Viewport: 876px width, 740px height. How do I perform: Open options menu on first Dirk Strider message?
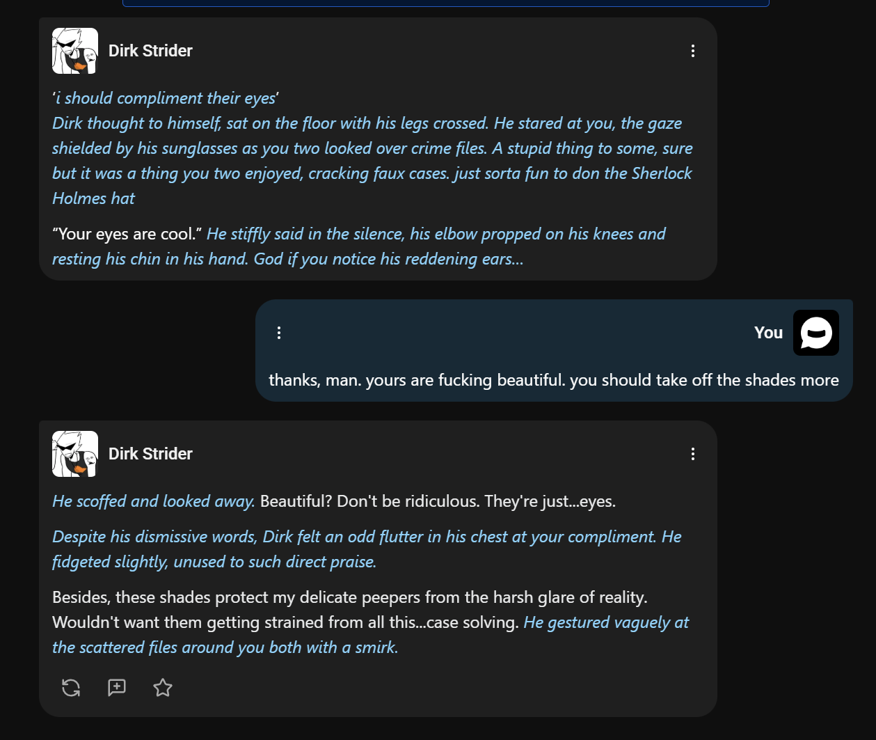click(693, 51)
